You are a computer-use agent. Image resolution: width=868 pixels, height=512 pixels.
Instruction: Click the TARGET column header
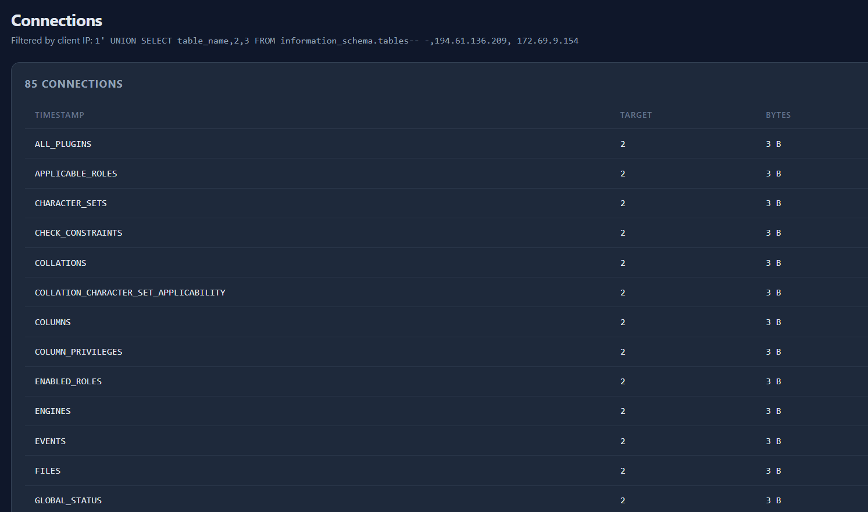coord(636,115)
